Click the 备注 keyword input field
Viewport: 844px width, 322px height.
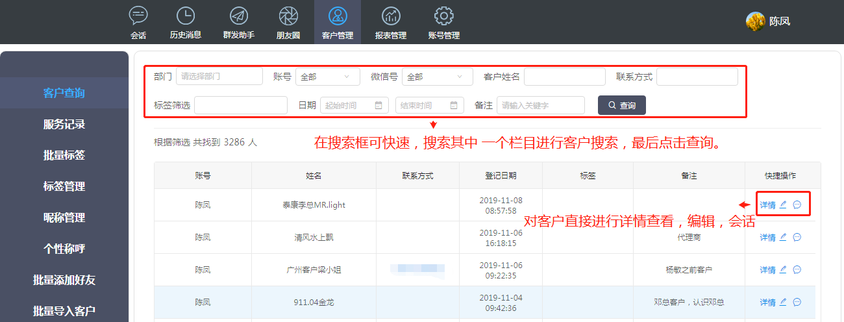pos(541,105)
